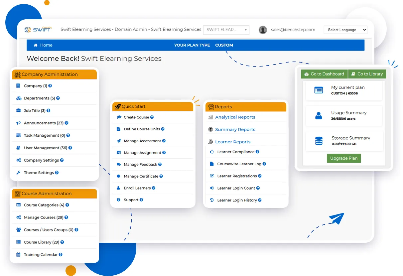Click help icon next to Course Library (29)

[x=62, y=242]
